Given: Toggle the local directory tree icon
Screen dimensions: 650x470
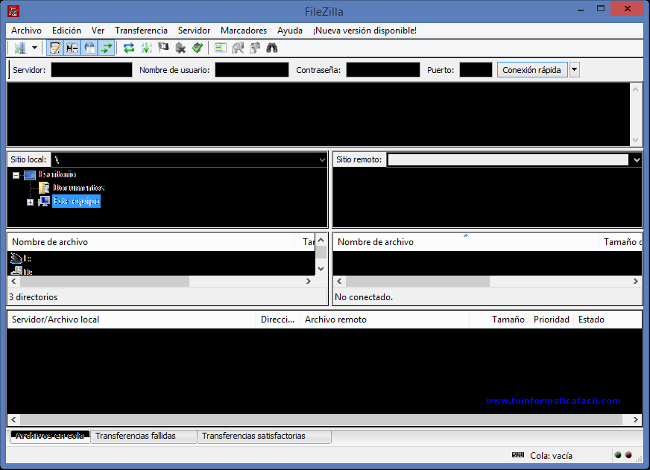Looking at the screenshot, I should (72, 48).
